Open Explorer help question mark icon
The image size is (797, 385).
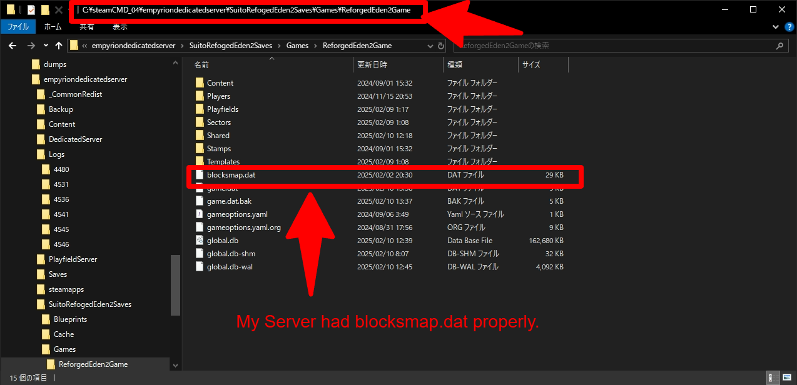pos(788,27)
